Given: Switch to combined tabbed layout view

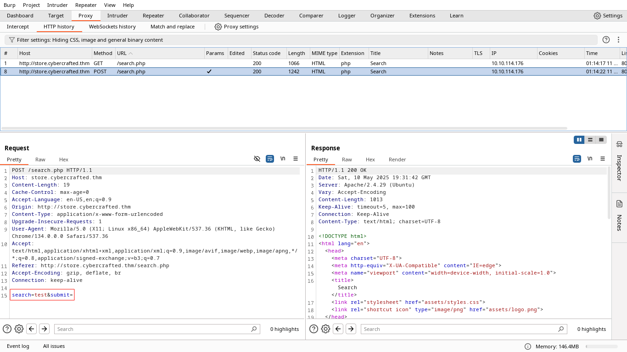Looking at the screenshot, I should [601, 140].
